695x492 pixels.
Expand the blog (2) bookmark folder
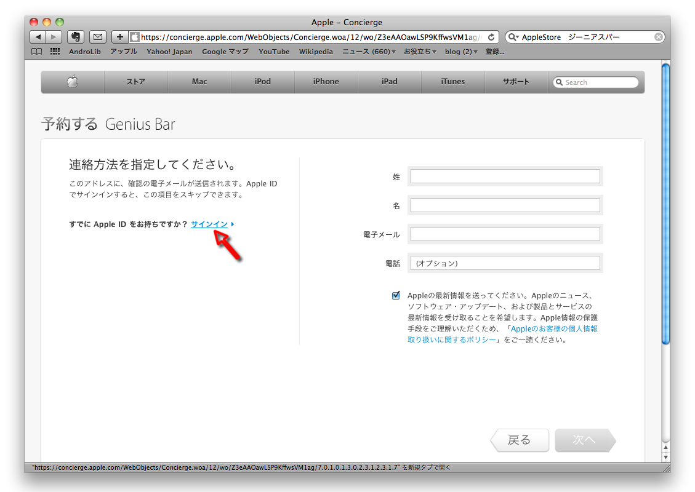click(461, 52)
